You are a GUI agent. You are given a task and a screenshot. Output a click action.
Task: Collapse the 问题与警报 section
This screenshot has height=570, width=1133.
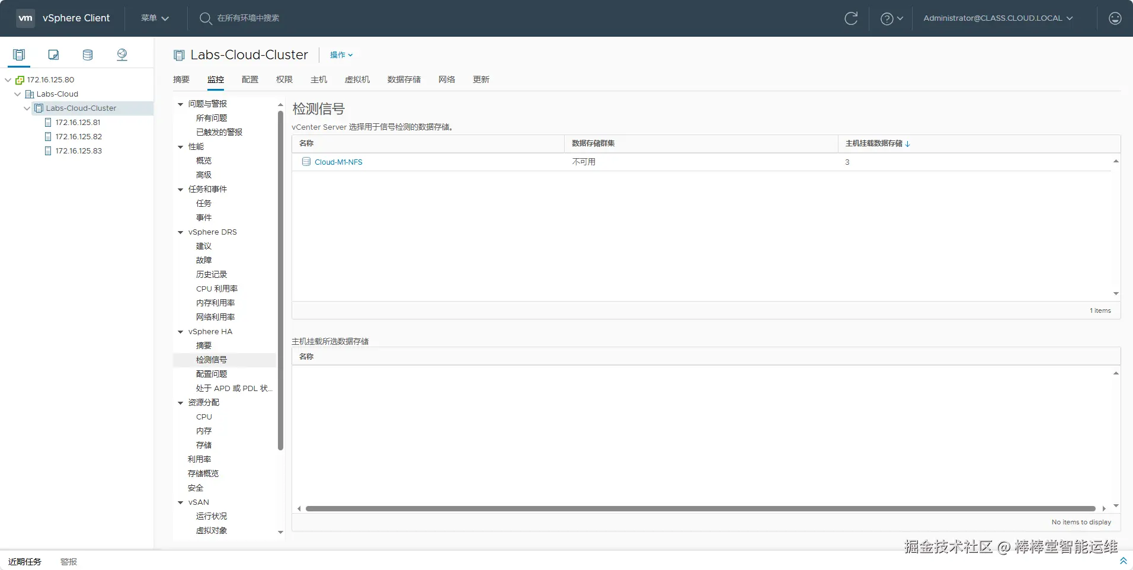click(181, 104)
